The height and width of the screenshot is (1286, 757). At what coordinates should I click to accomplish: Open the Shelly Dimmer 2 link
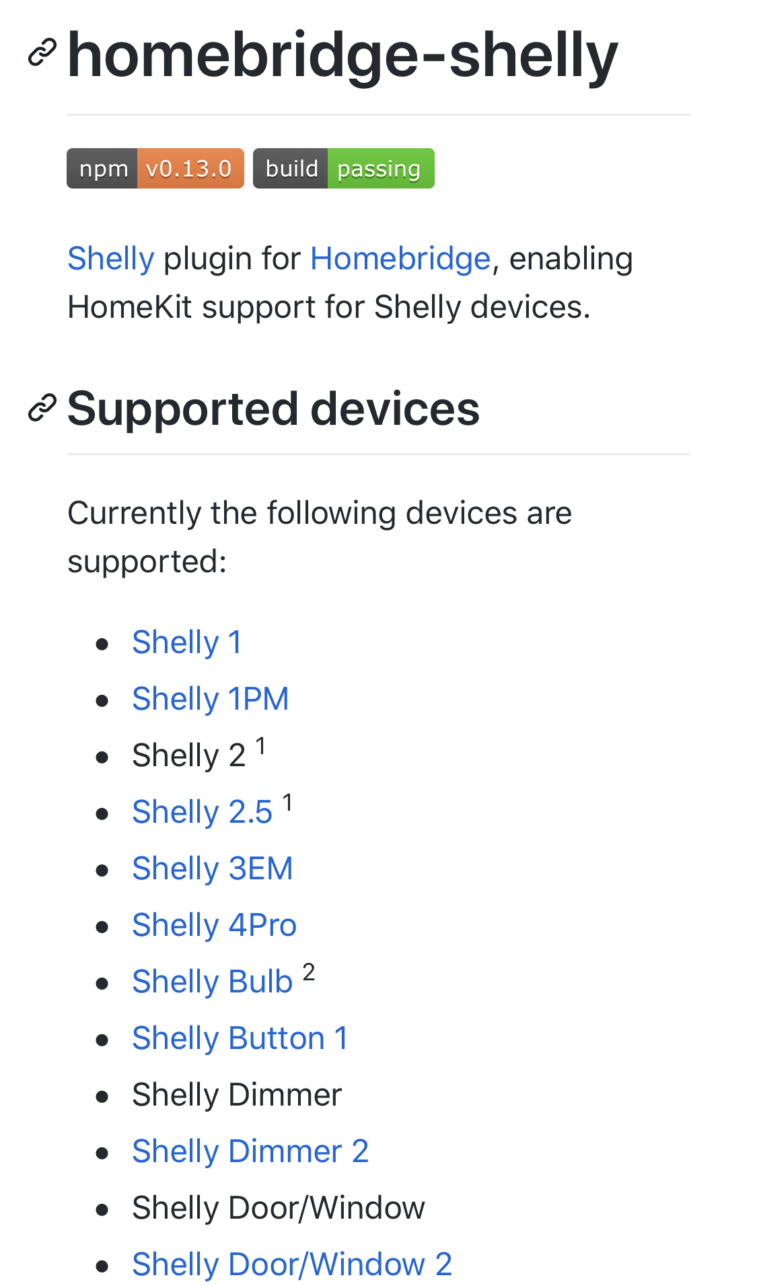pos(250,1151)
